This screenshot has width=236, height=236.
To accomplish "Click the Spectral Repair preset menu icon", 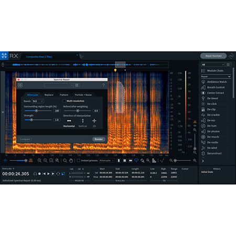I will click(x=77, y=85).
